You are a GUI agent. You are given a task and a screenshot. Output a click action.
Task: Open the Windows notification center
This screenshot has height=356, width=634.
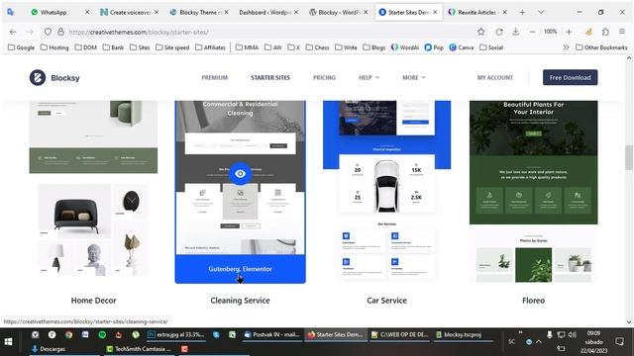click(x=619, y=342)
